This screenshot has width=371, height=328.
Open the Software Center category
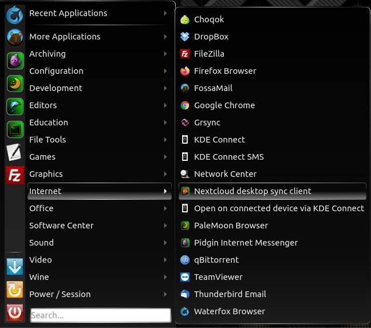(100, 226)
